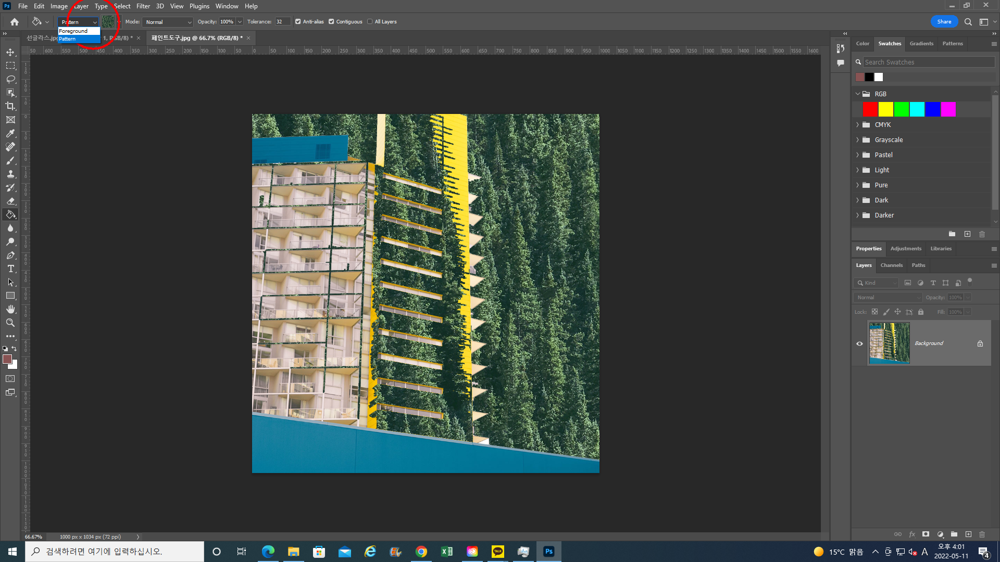
Task: Select the Rectangular Marquee tool
Action: click(10, 66)
